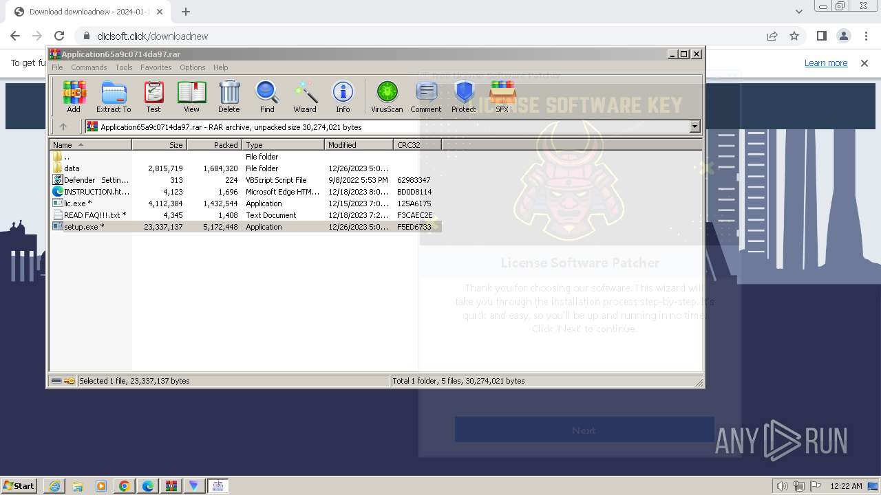This screenshot has width=881, height=495.
Task: Open the Help menu
Action: [221, 67]
